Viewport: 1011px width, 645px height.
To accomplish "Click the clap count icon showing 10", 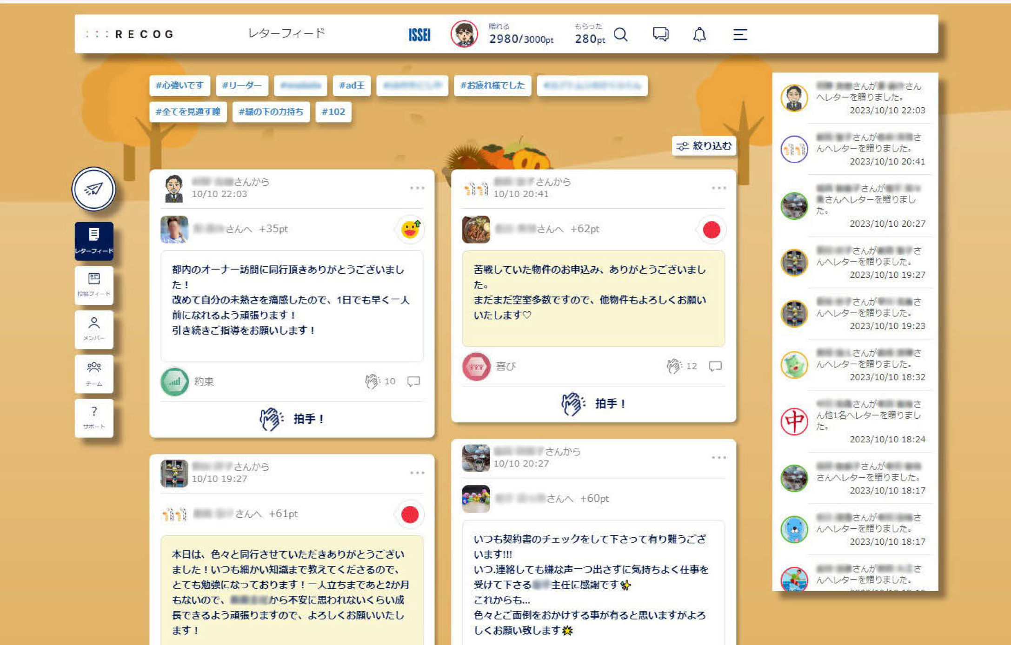I will coord(372,382).
